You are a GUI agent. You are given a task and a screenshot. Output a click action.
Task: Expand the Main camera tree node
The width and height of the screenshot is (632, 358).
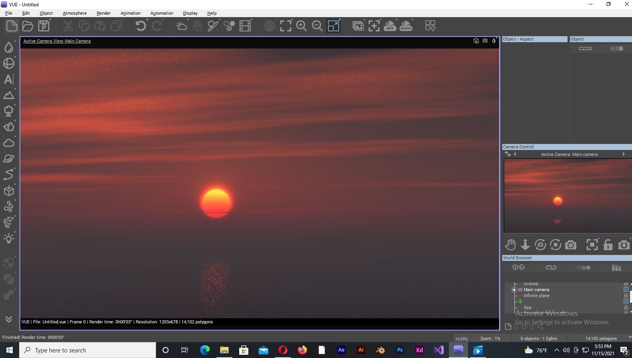[514, 290]
